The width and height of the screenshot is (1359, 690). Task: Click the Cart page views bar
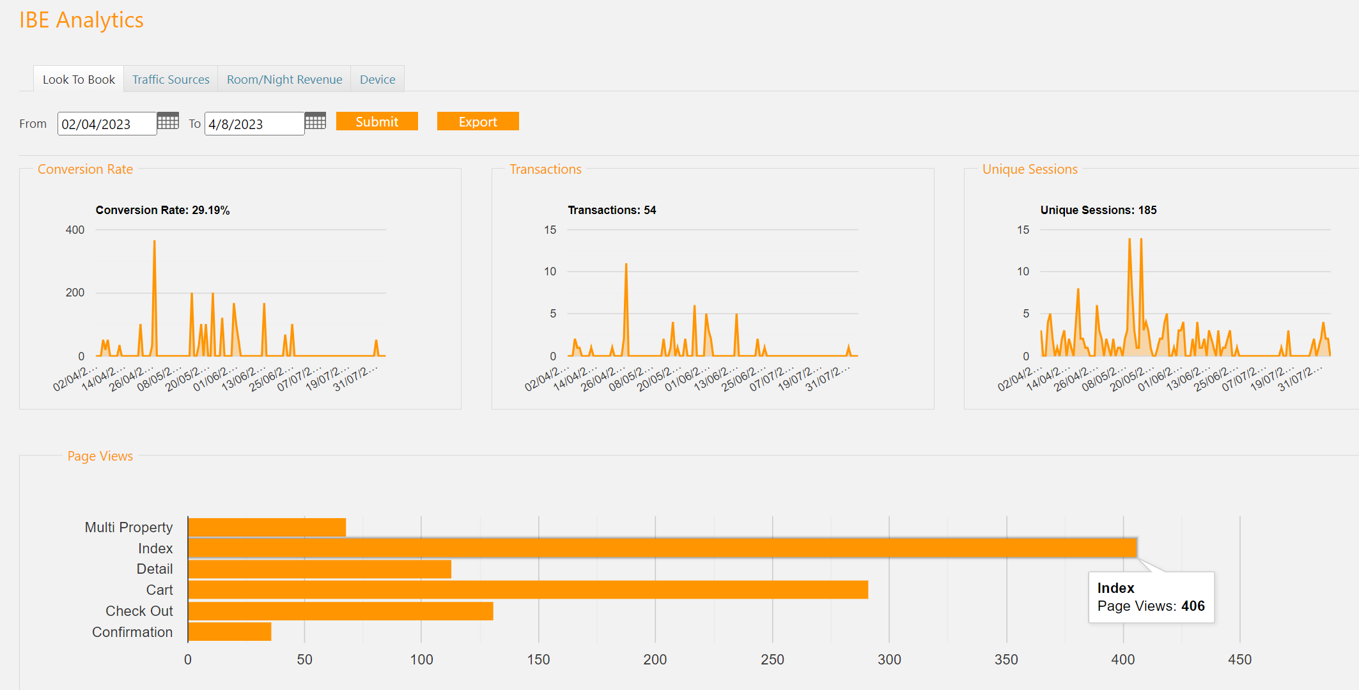click(x=527, y=590)
